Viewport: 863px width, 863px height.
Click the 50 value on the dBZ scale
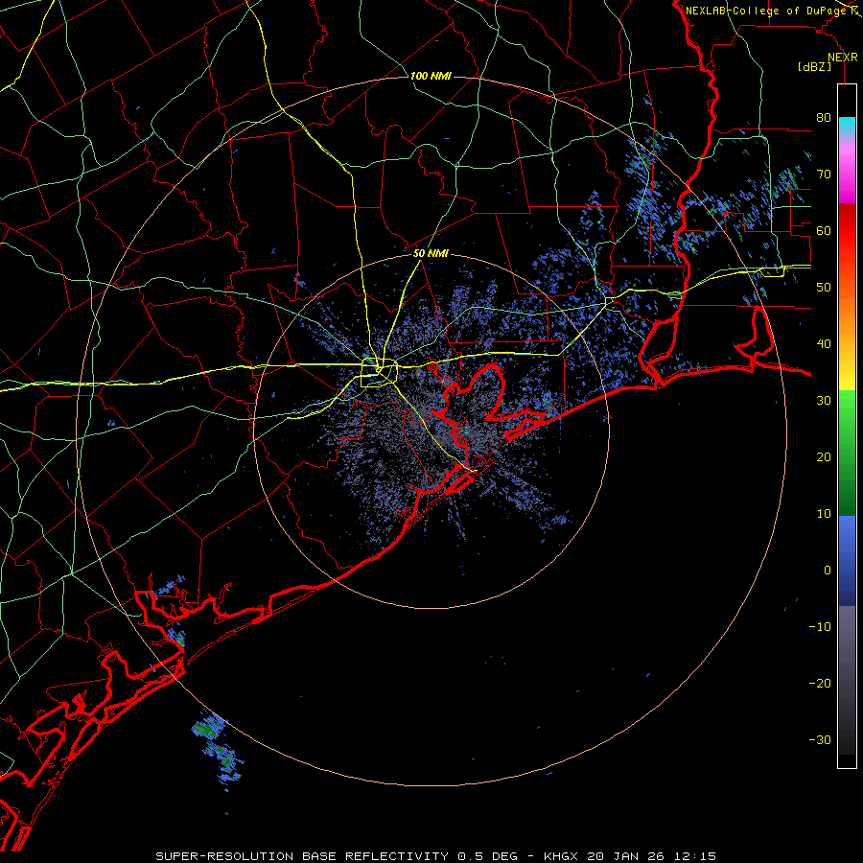click(824, 288)
